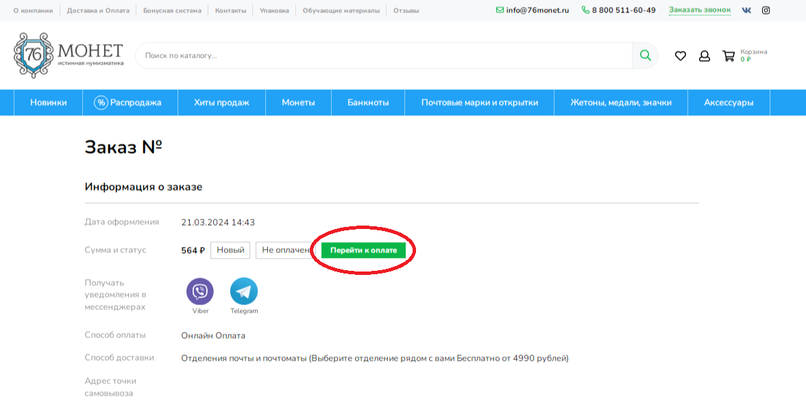The height and width of the screenshot is (410, 806).
Task: Open the Instagram icon in header
Action: tap(766, 10)
